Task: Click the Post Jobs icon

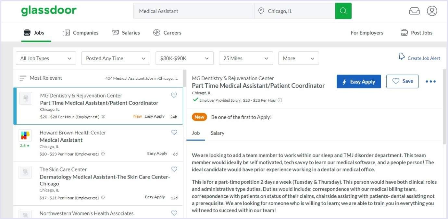Action: pyautogui.click(x=404, y=33)
